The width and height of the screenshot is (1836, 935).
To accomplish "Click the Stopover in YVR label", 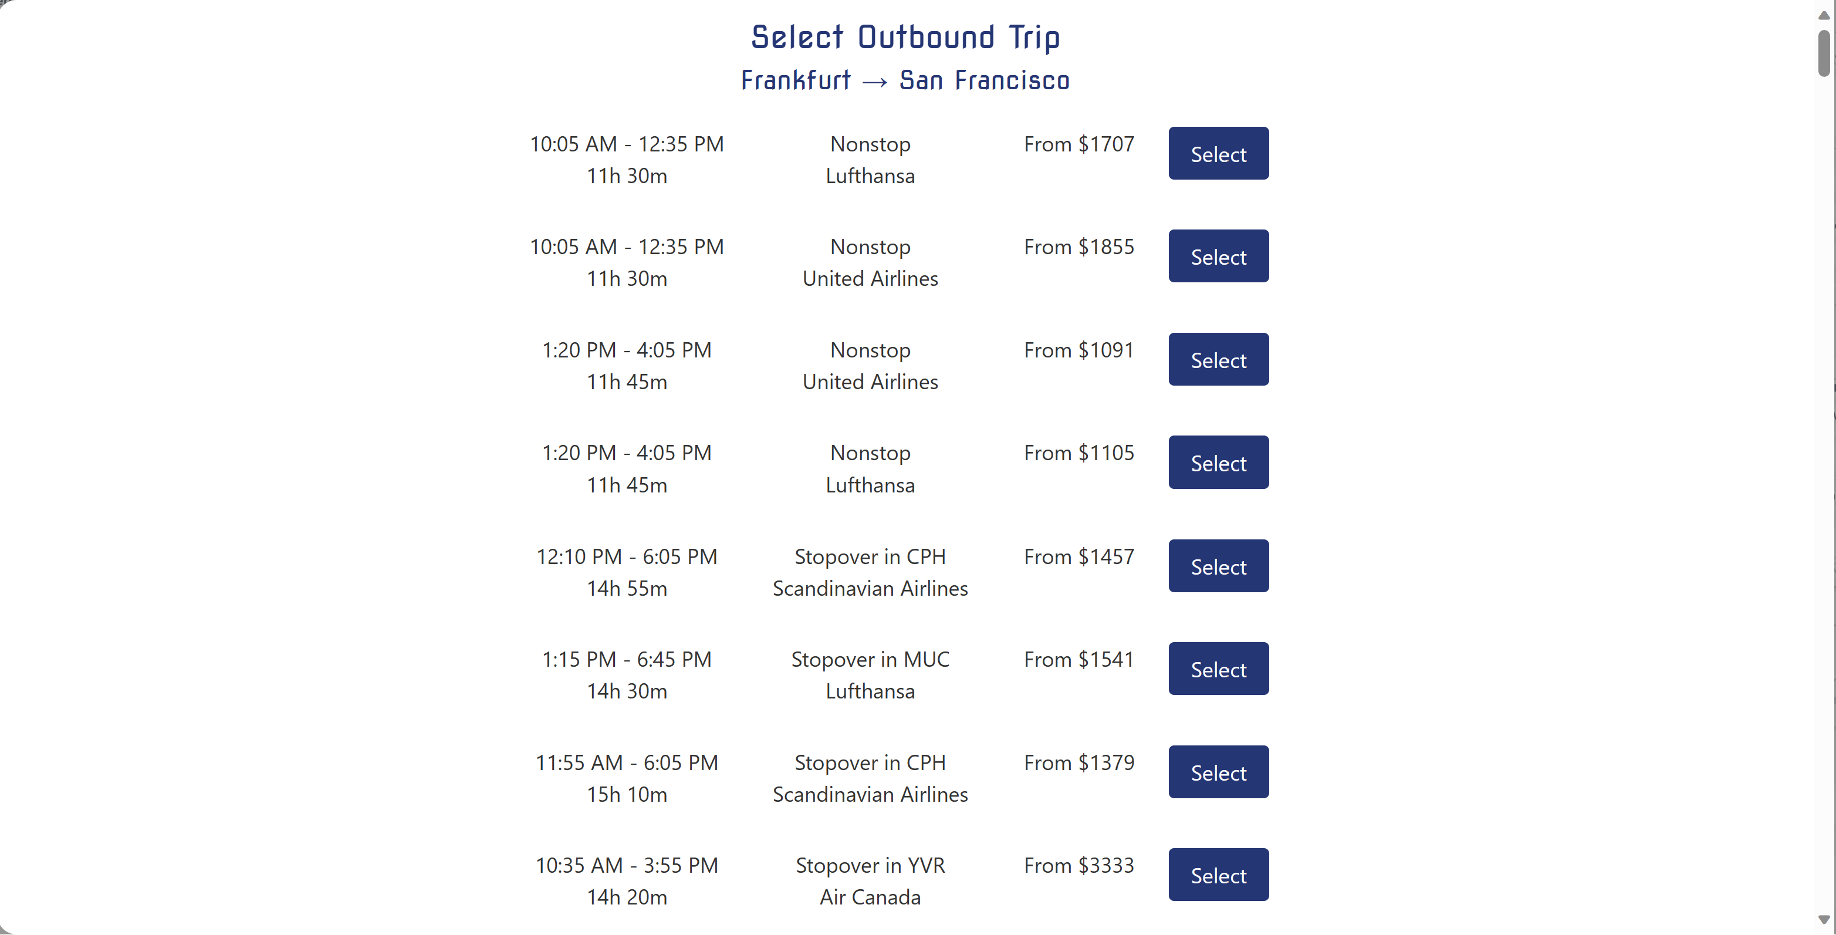I will tap(870, 865).
